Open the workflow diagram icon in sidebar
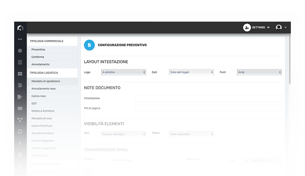The width and height of the screenshot is (305, 176). [x=20, y=120]
